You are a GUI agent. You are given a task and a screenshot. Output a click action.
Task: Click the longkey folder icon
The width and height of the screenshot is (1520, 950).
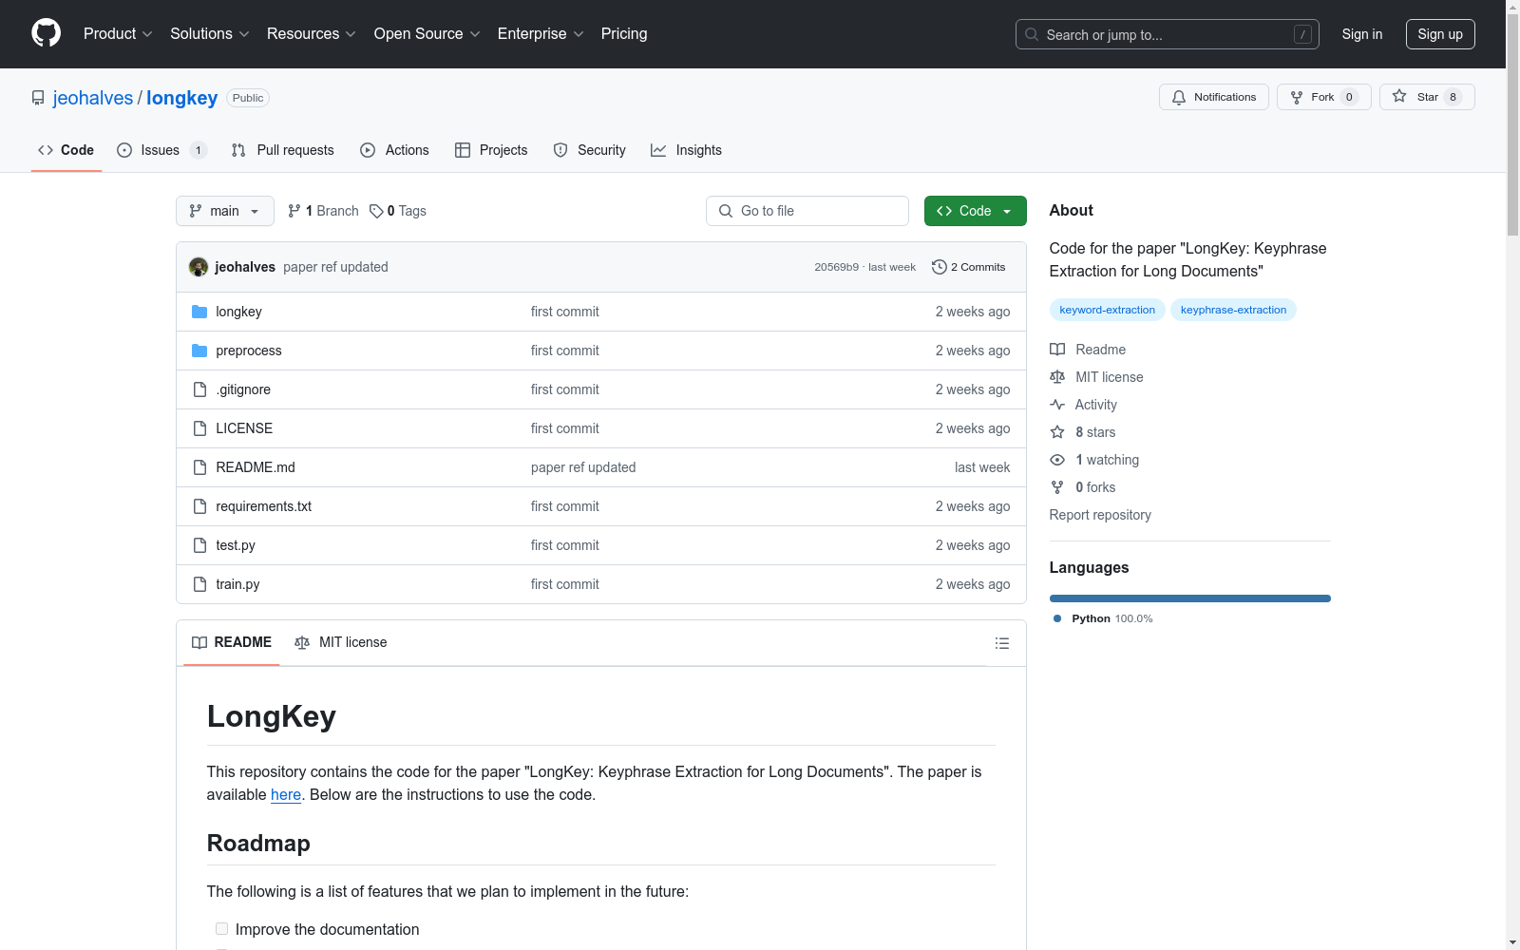[199, 312]
